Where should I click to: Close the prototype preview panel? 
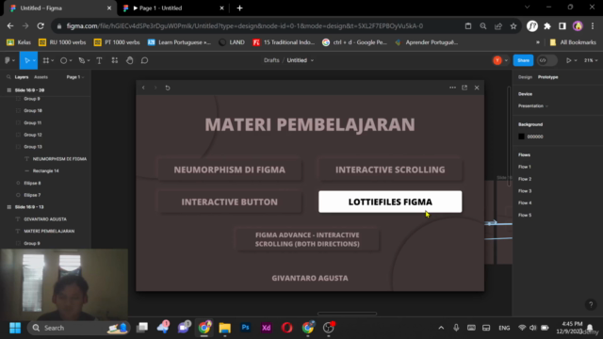(x=477, y=88)
